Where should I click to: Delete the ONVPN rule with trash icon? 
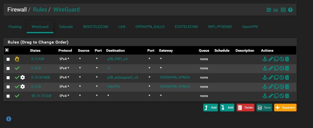pyautogui.click(x=287, y=87)
